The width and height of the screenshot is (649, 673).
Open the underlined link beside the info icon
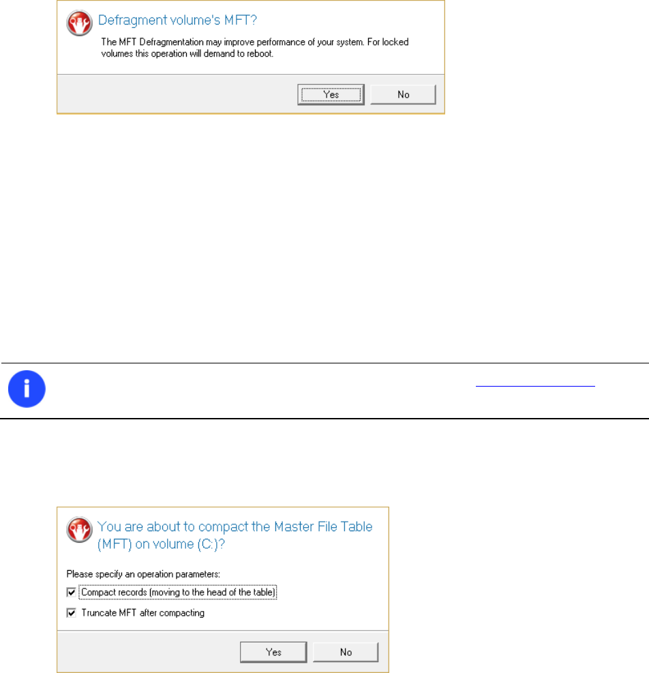tap(535, 383)
